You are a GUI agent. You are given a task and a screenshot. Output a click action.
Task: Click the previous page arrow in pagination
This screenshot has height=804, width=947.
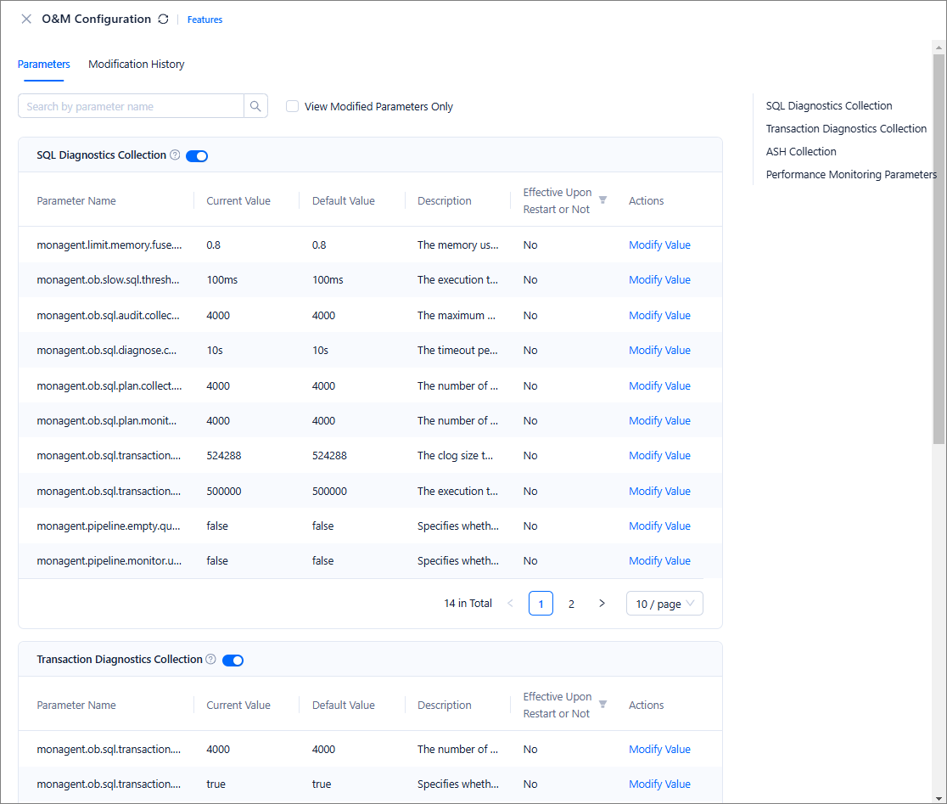[x=510, y=604]
